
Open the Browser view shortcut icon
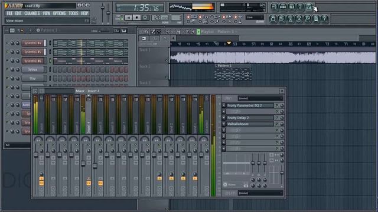[300, 7]
